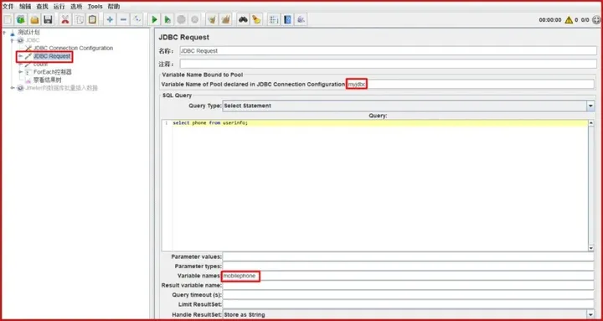
Task: Click the yellow warning triangle log icon
Action: [569, 20]
